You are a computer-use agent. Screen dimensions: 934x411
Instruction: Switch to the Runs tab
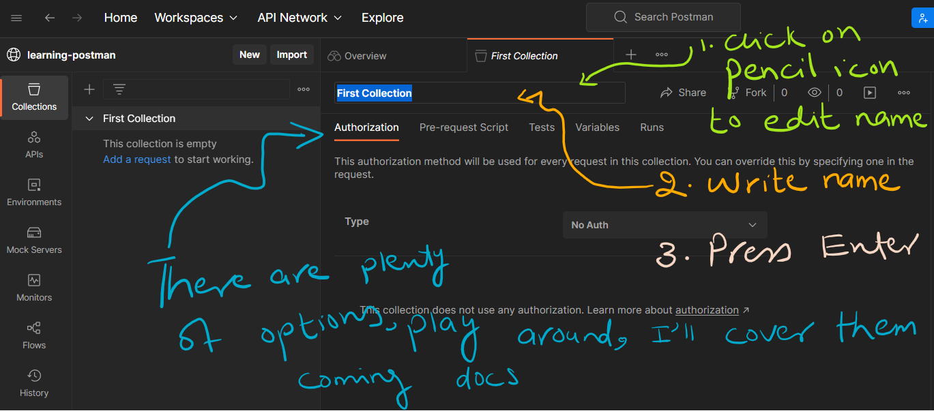(652, 127)
